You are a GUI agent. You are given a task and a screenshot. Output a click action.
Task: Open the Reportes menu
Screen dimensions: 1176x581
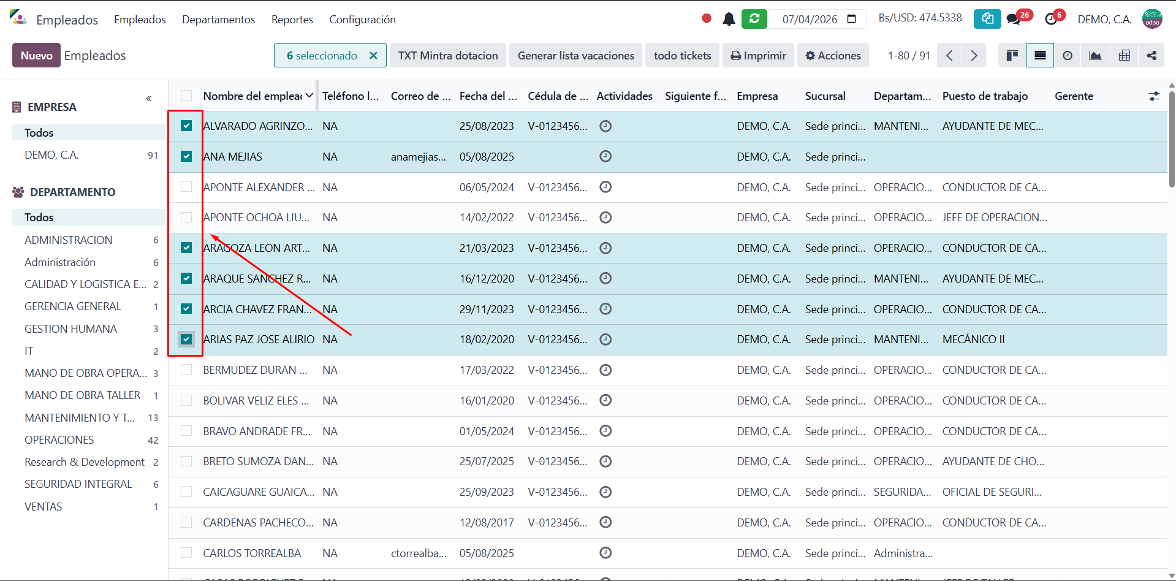click(x=292, y=20)
